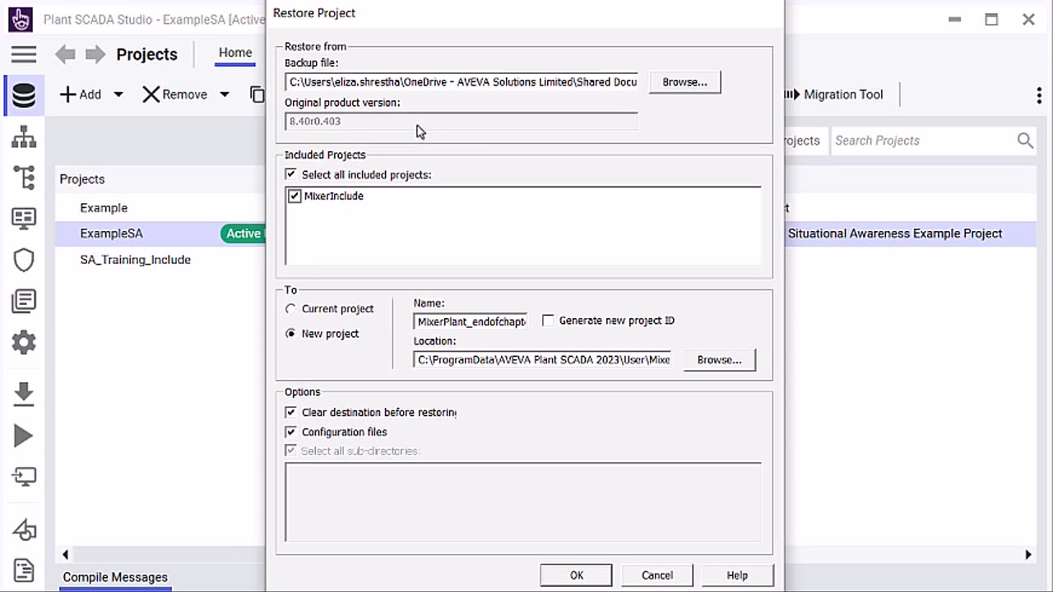Click the Active badge on ExampleSA

pos(244,234)
